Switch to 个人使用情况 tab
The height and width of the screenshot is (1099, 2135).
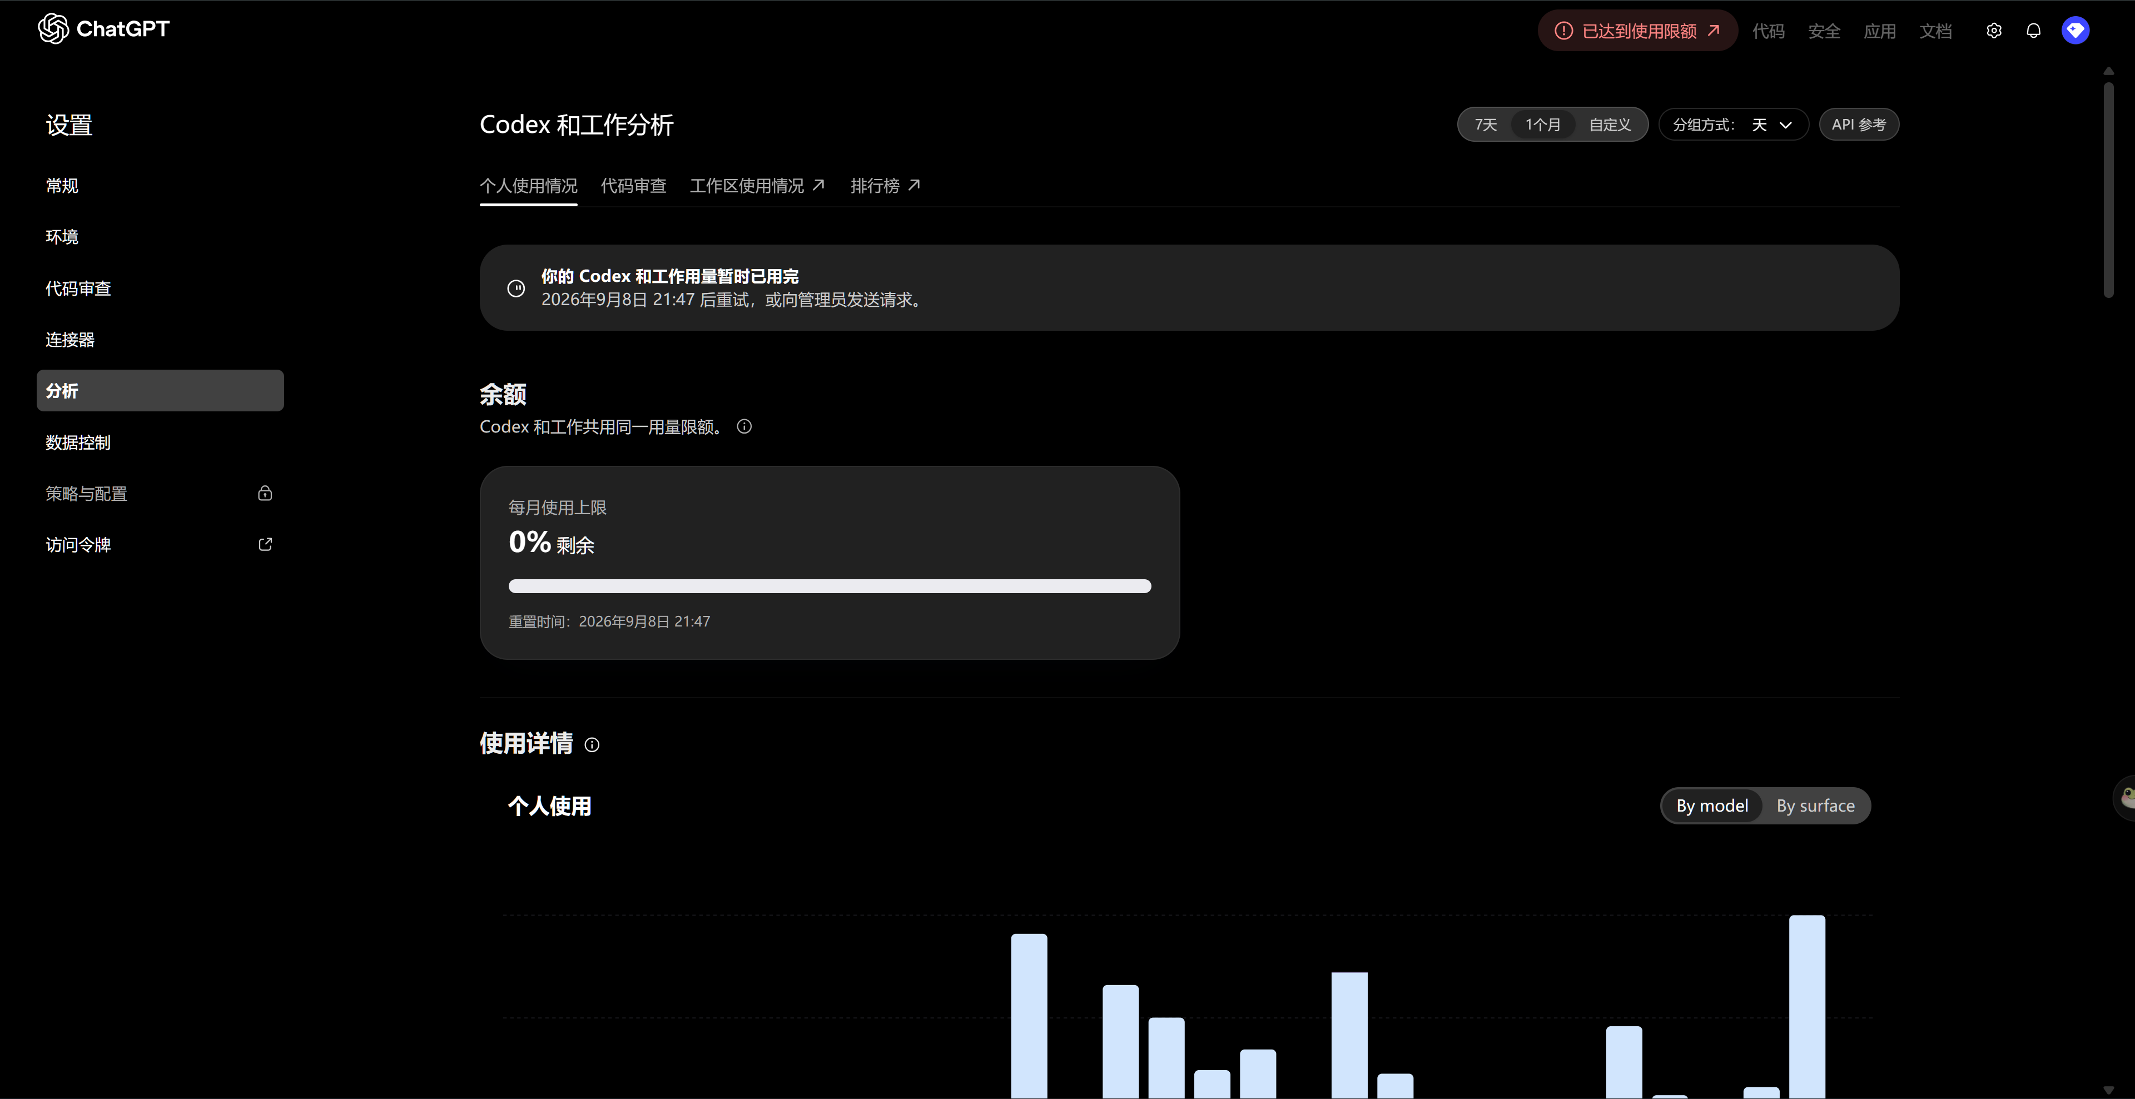(529, 186)
